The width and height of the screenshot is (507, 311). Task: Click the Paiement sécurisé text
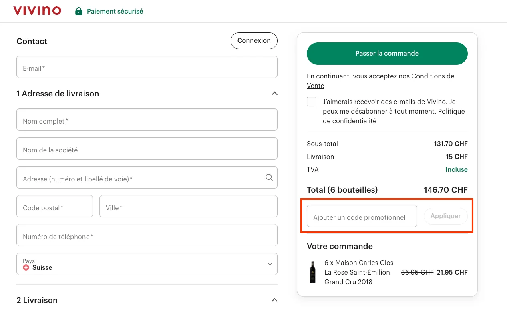point(115,11)
